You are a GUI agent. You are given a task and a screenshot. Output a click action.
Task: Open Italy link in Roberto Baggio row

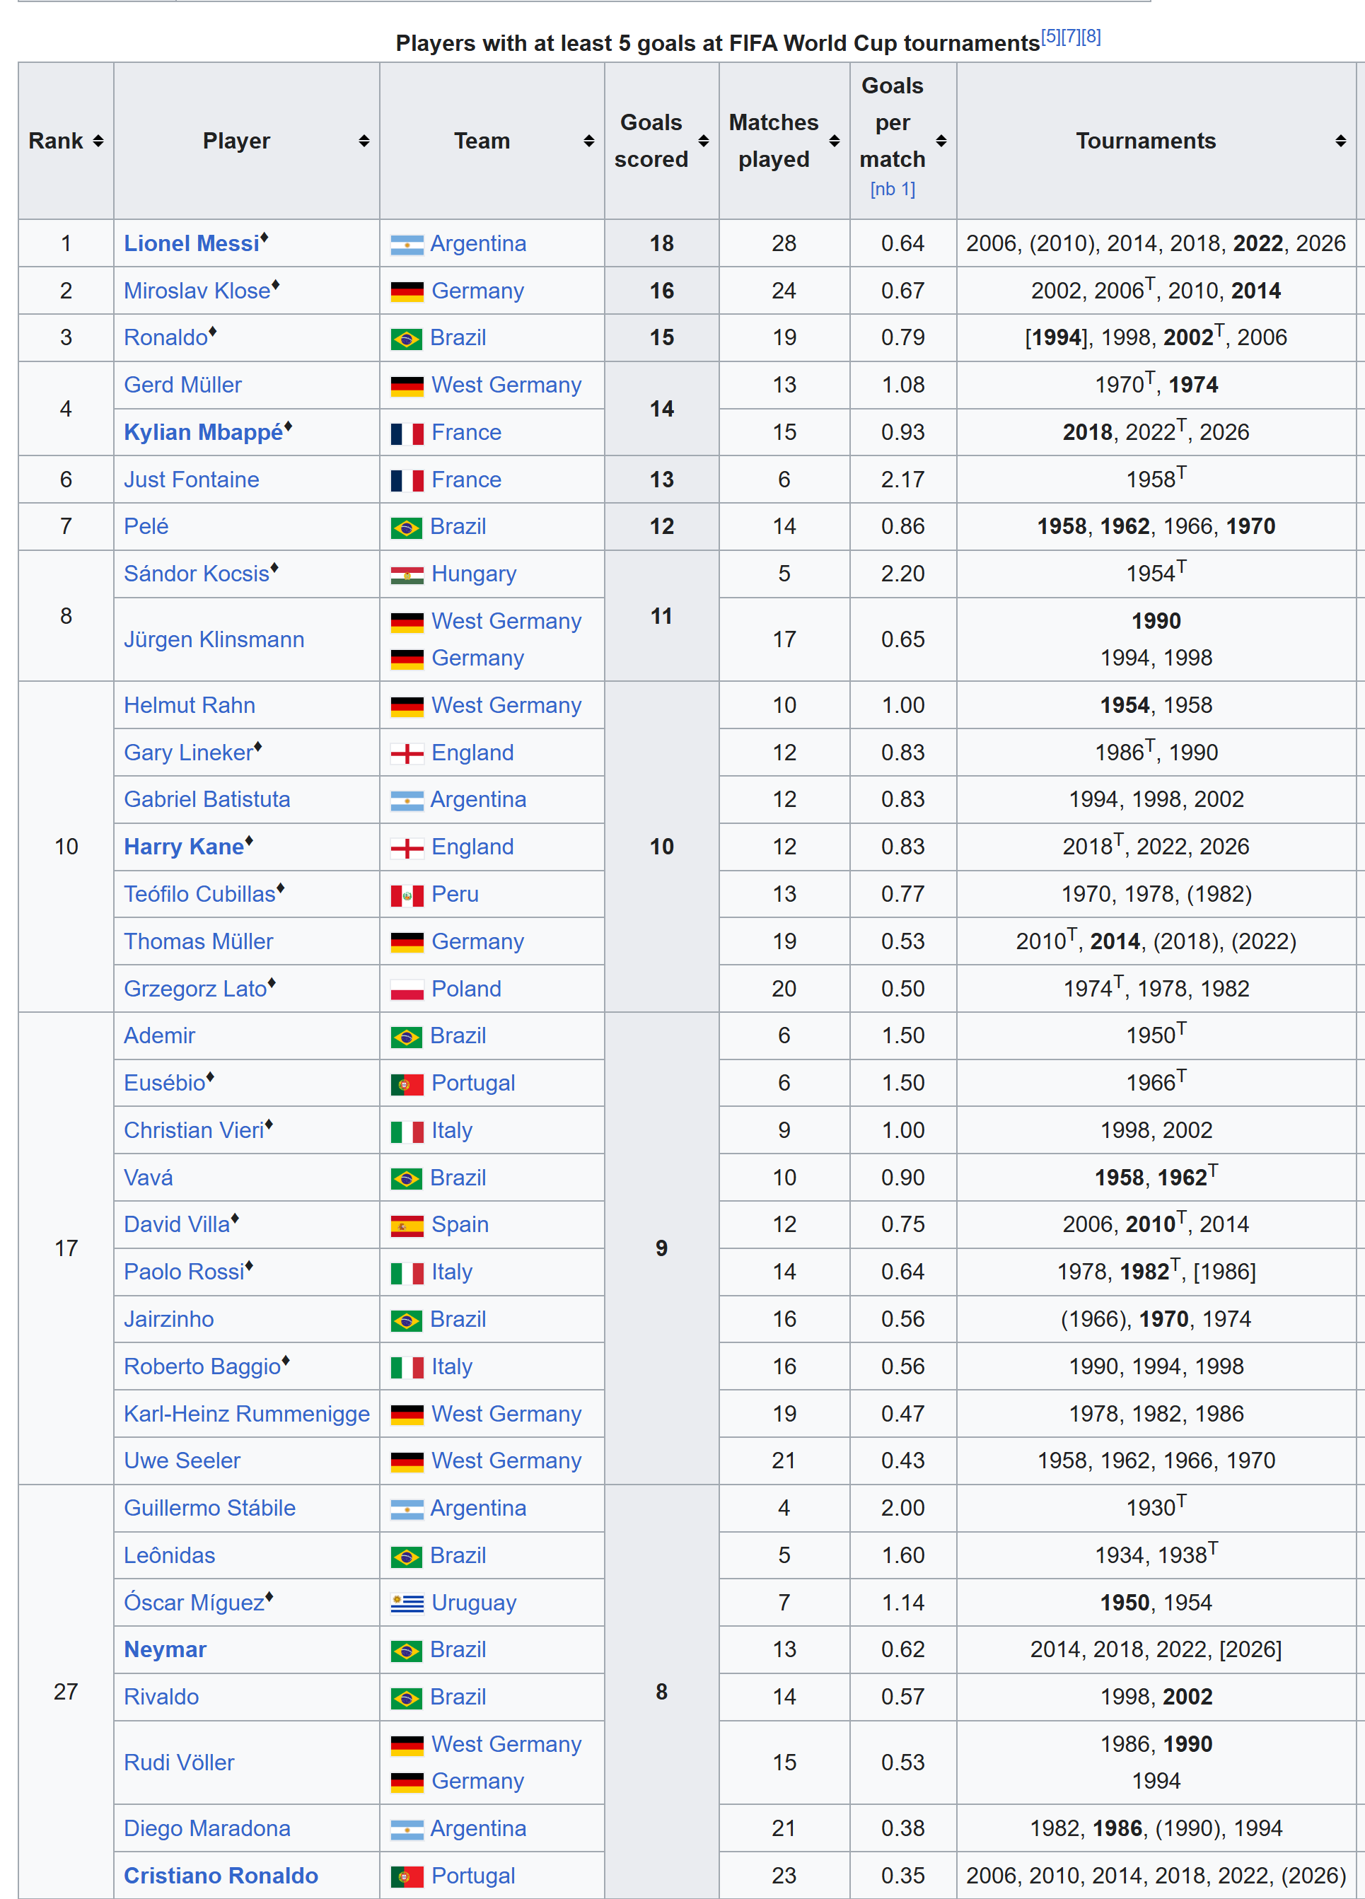(452, 1366)
